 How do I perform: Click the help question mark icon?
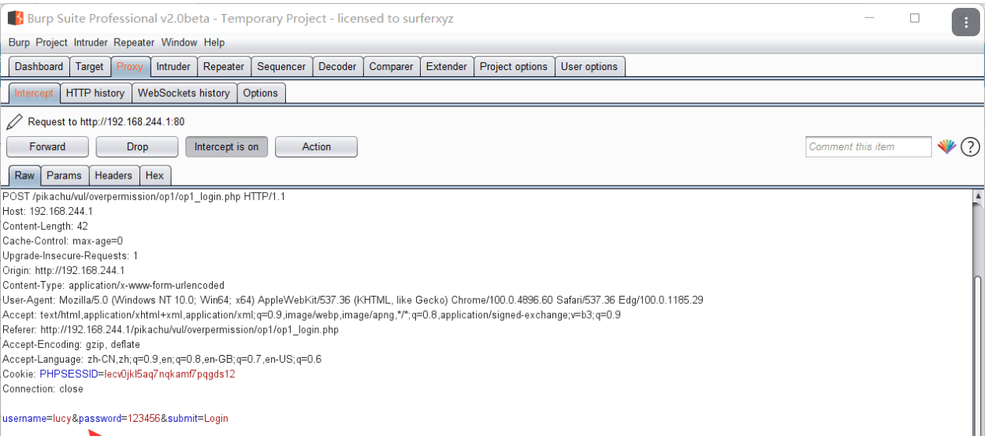tap(971, 146)
